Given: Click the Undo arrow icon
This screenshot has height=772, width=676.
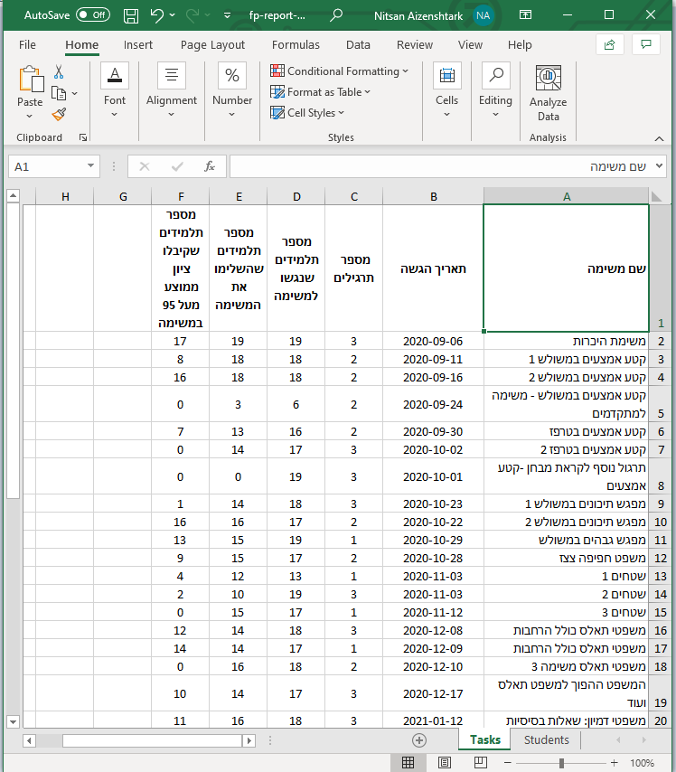Looking at the screenshot, I should (x=157, y=15).
